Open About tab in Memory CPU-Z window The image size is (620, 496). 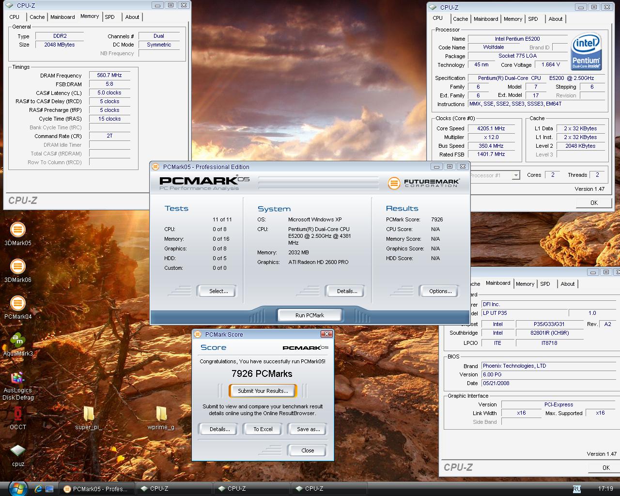(x=132, y=17)
